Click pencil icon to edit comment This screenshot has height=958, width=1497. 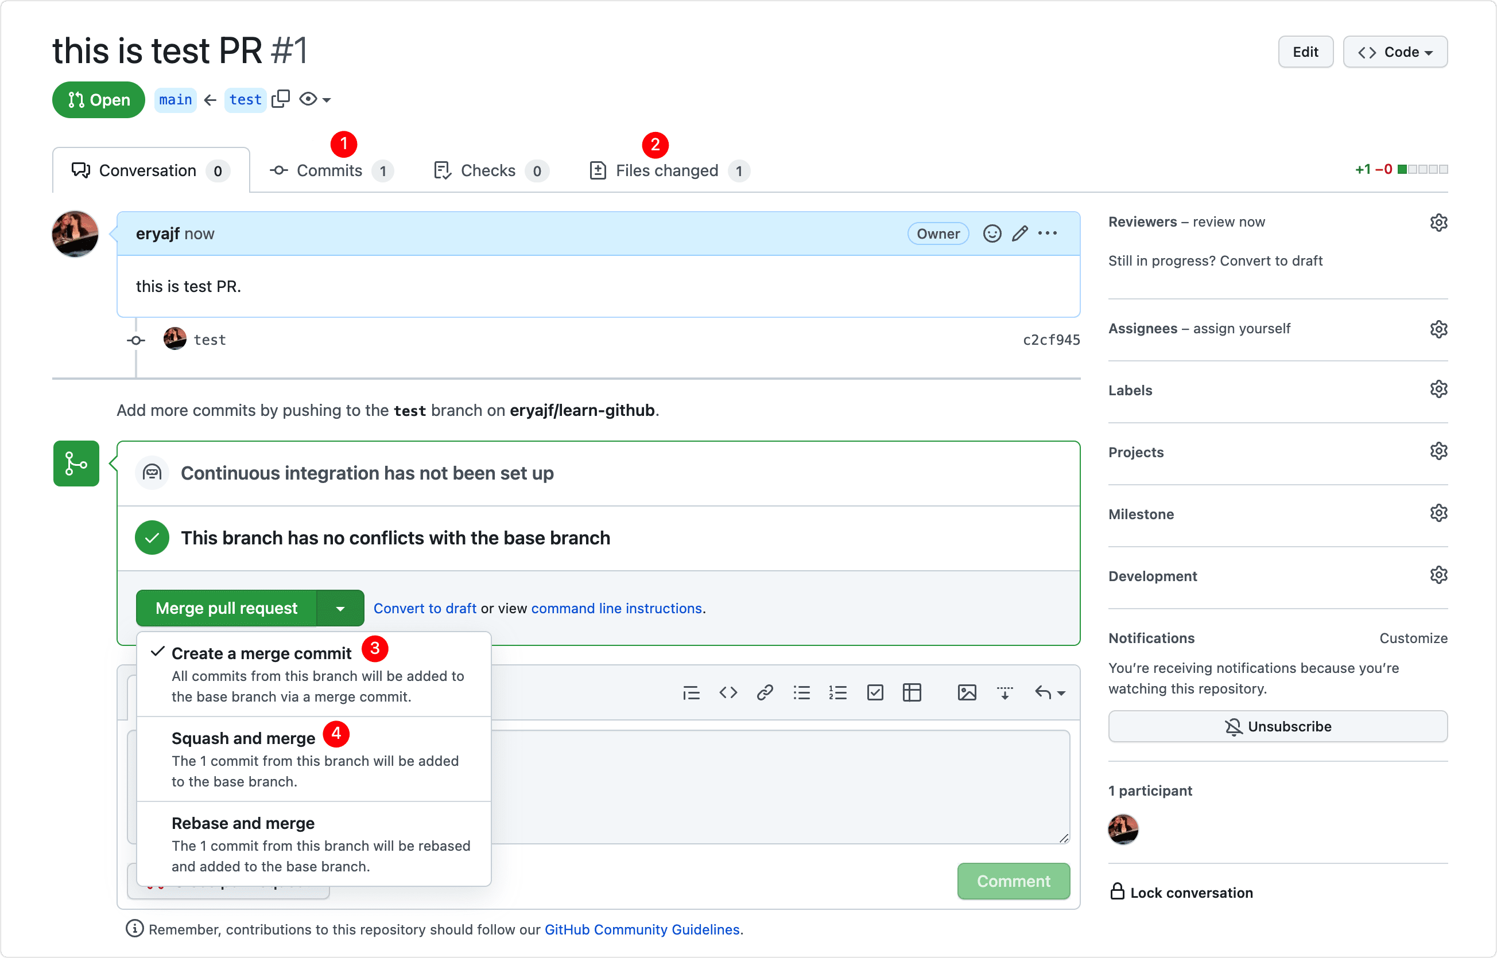point(1019,233)
